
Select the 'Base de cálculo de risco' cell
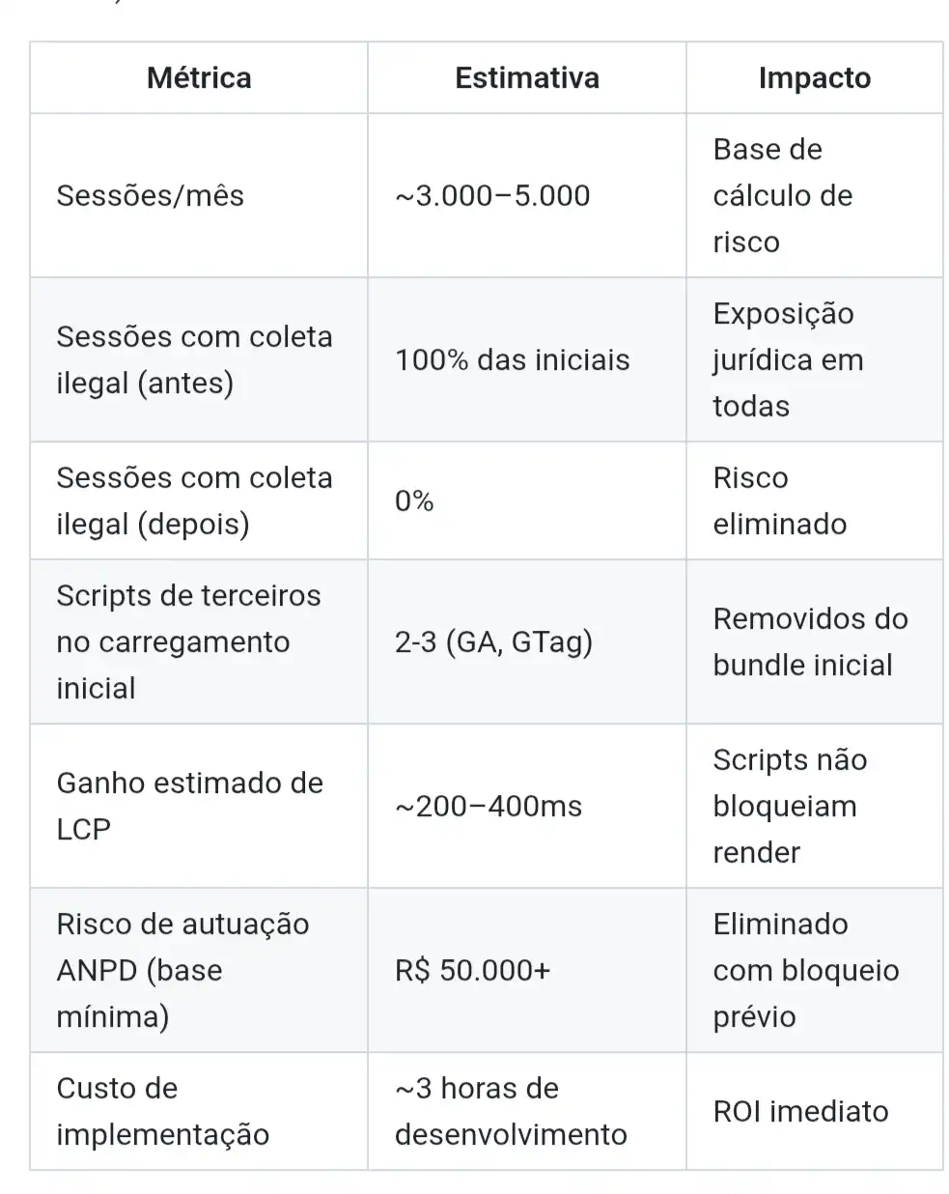[x=782, y=196]
